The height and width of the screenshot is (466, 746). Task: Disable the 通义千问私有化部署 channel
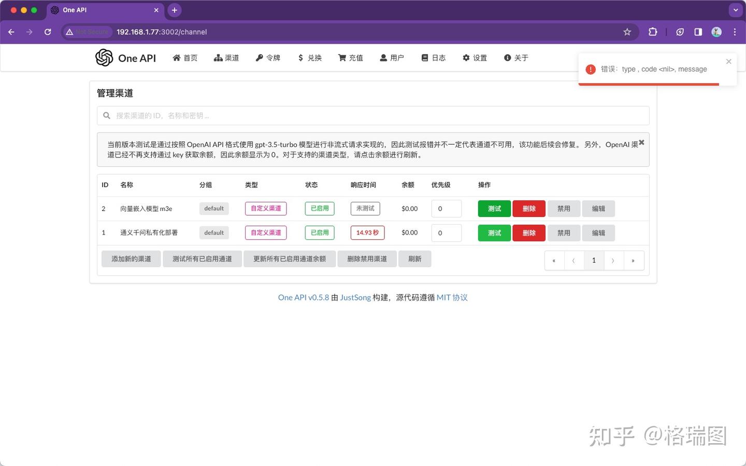pos(564,232)
